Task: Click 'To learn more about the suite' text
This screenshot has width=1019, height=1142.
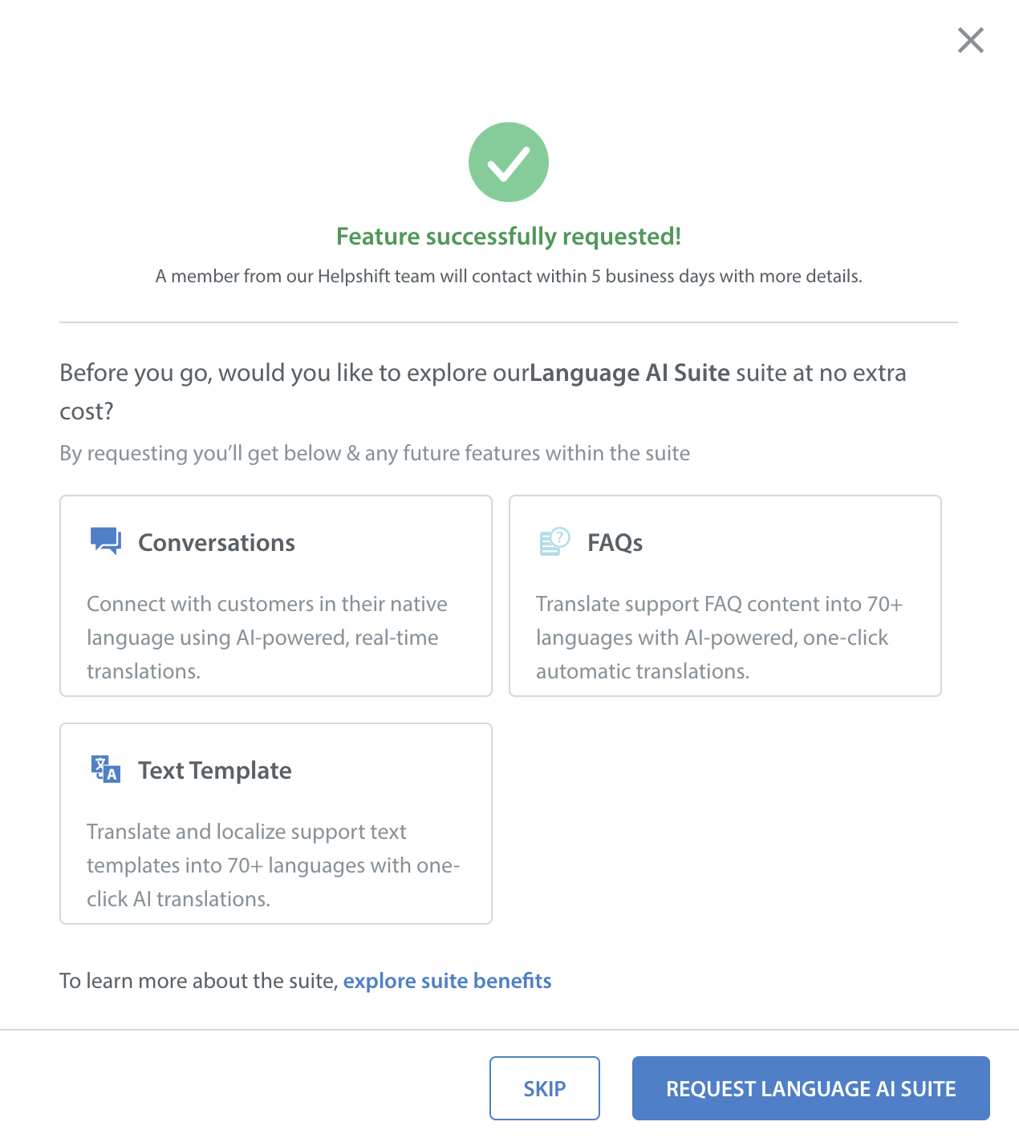Action: click(198, 981)
